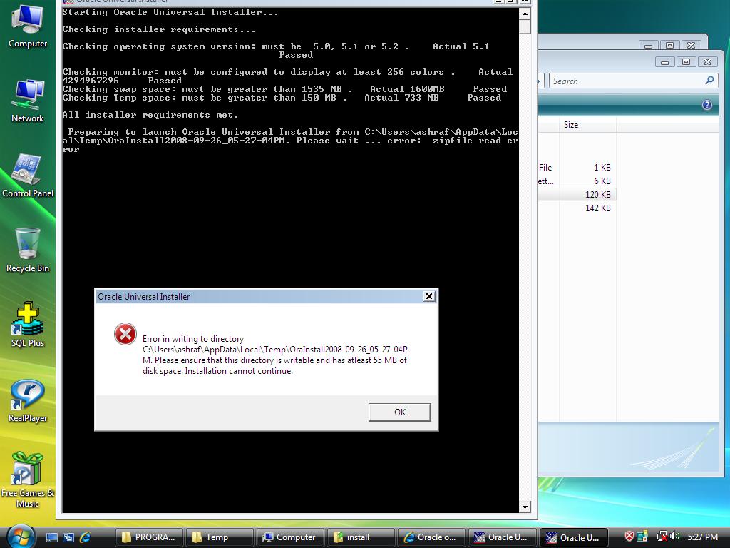
Task: Click the console scrollbar down arrow
Action: (525, 507)
